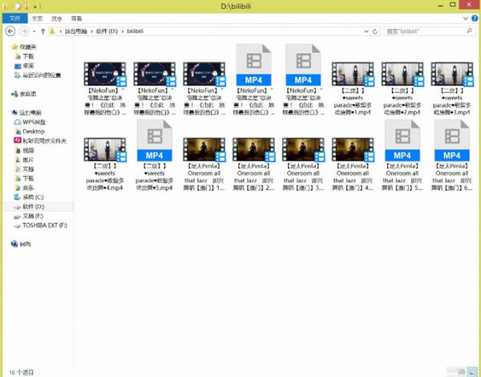Click the magnifier icon in the search box

[469, 31]
